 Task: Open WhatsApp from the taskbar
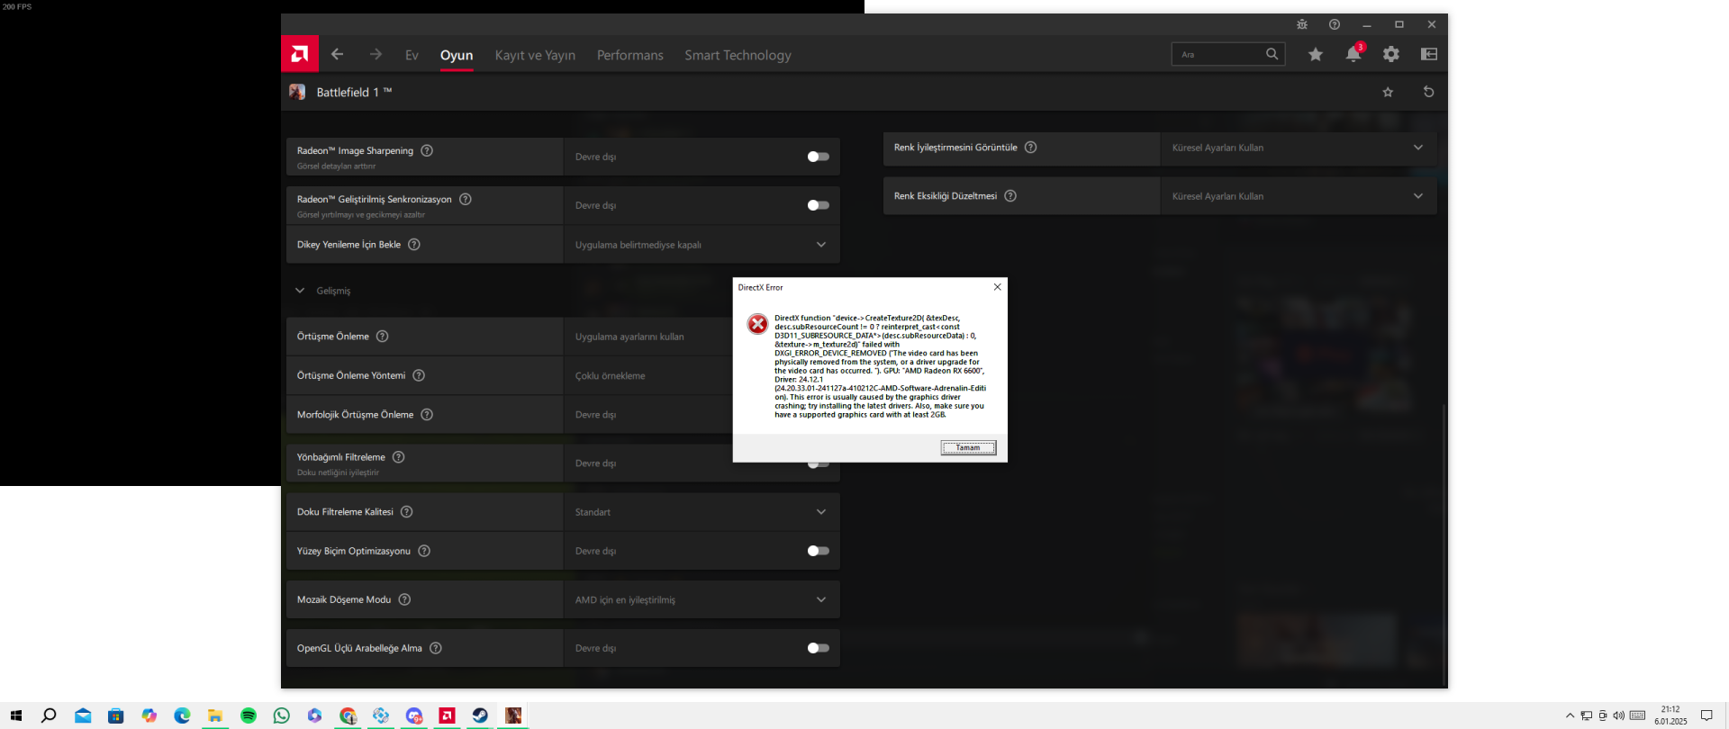pyautogui.click(x=282, y=715)
